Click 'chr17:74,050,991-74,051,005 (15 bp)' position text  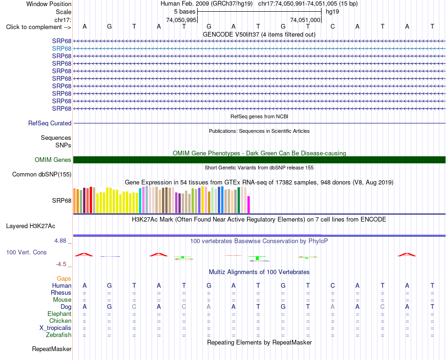[x=308, y=4]
